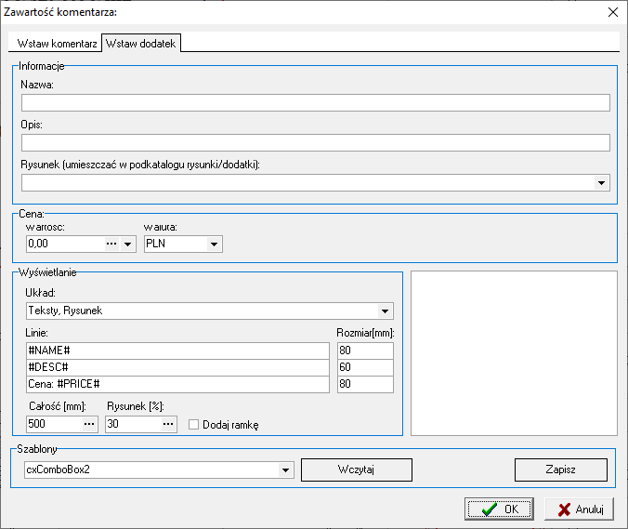Click the ellipsis button in Rysunek [%] field
Screen dimensions: 628x529
[168, 424]
